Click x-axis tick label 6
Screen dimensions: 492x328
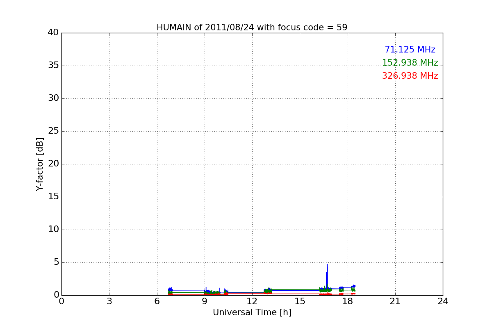coord(157,301)
